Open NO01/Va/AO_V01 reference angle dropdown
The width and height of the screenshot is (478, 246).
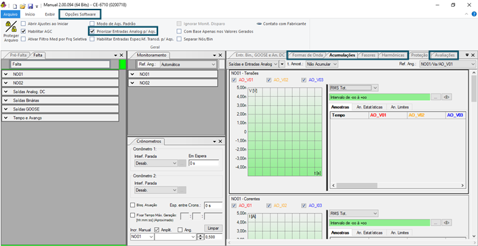coord(447,64)
